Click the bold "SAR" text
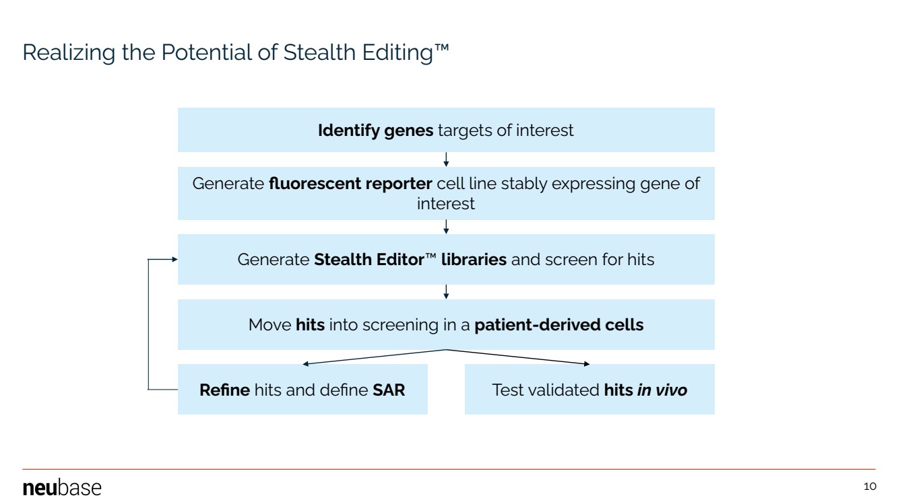This screenshot has height=504, width=898. tap(389, 390)
